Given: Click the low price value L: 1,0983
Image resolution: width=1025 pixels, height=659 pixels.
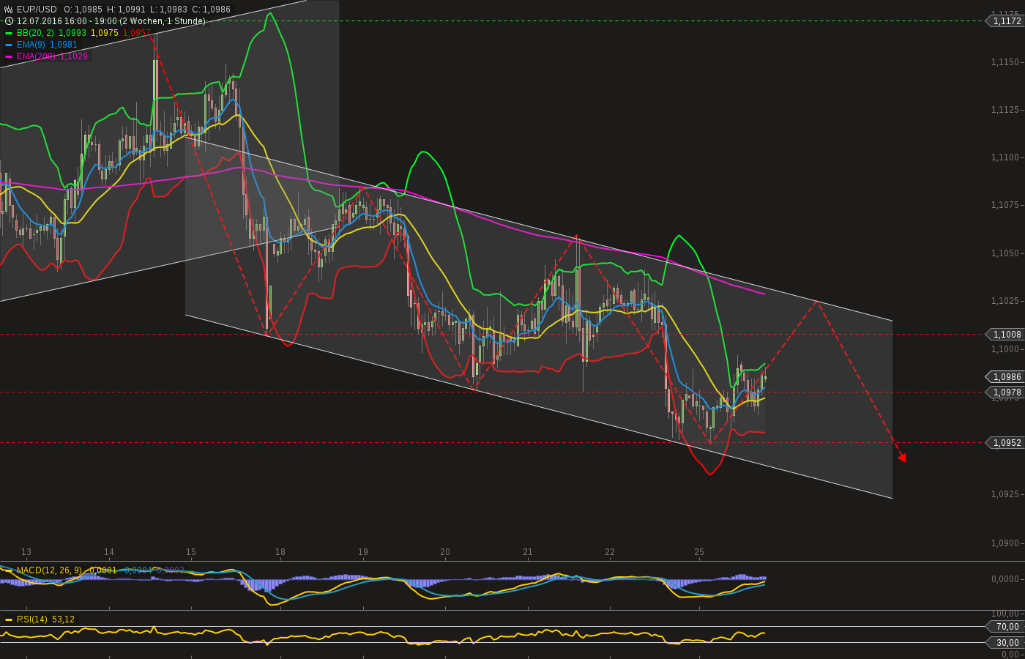Looking at the screenshot, I should [168, 10].
